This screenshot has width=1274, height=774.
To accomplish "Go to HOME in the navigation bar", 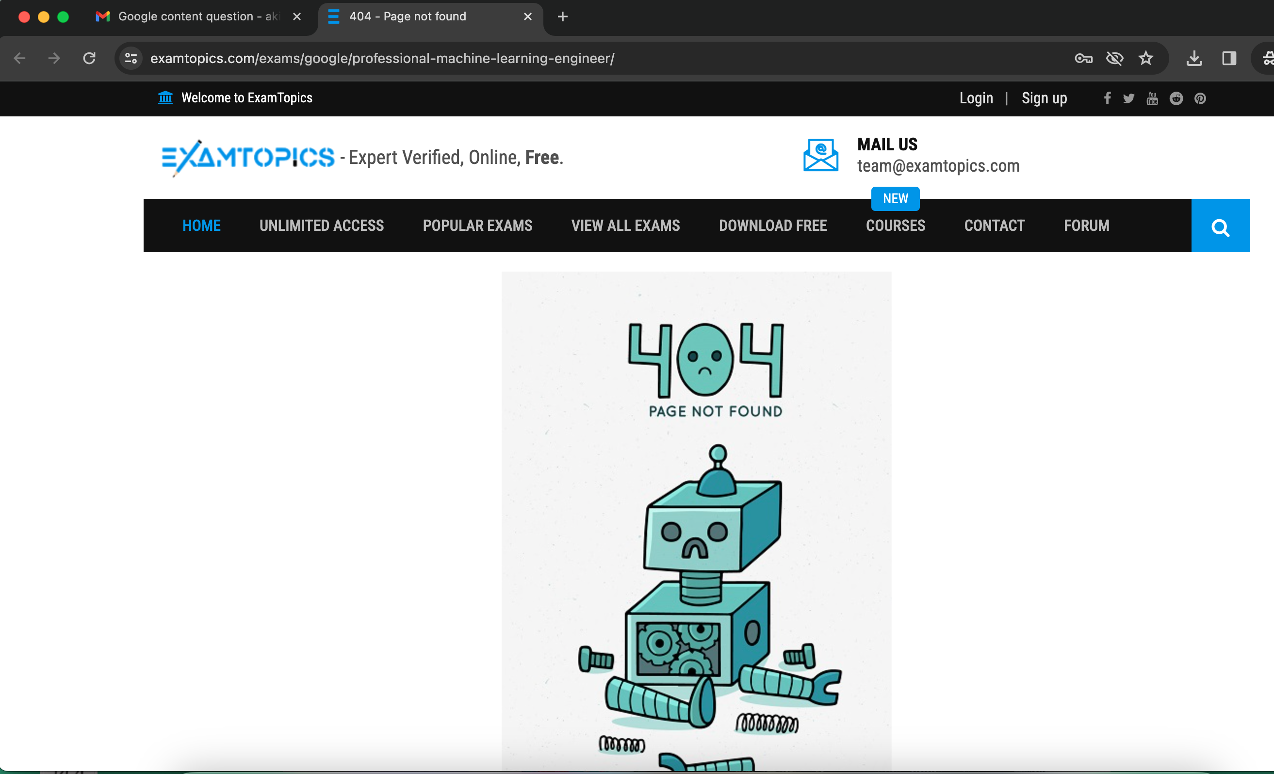I will [201, 226].
